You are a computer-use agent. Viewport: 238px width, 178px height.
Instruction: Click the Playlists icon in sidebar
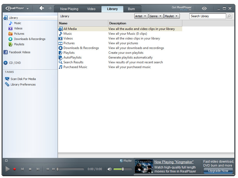11,44
